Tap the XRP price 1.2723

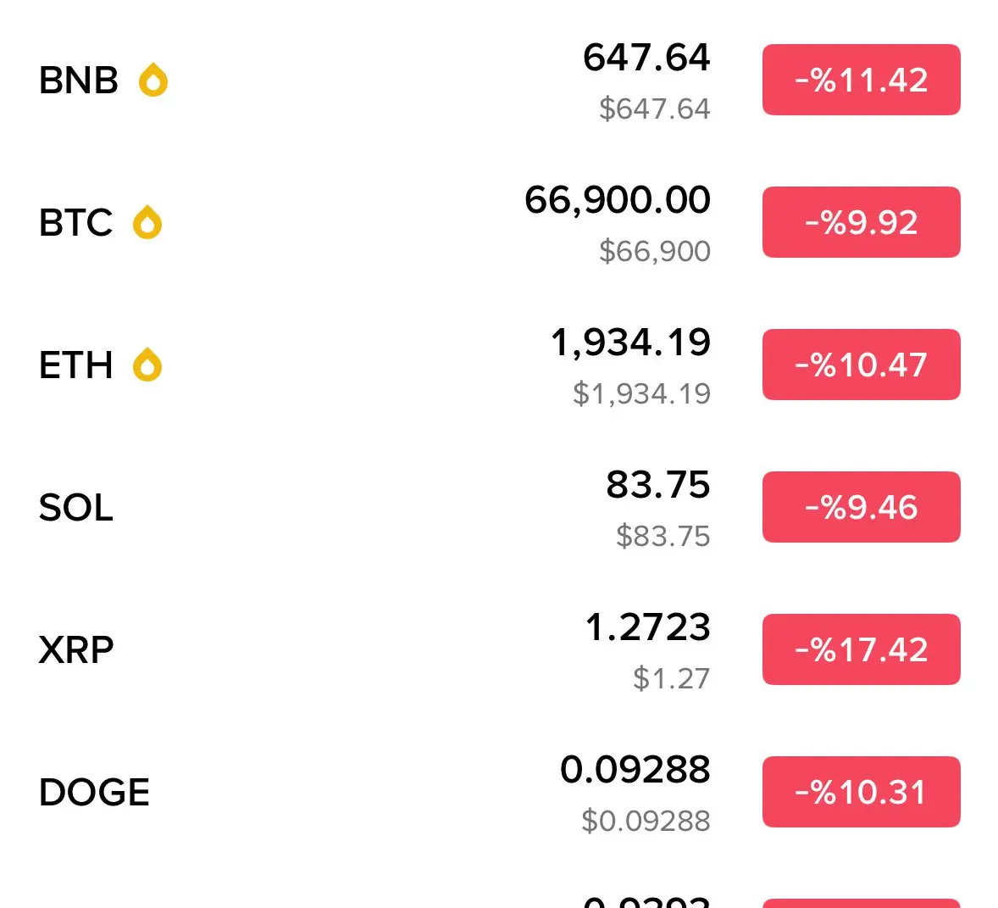pos(647,627)
